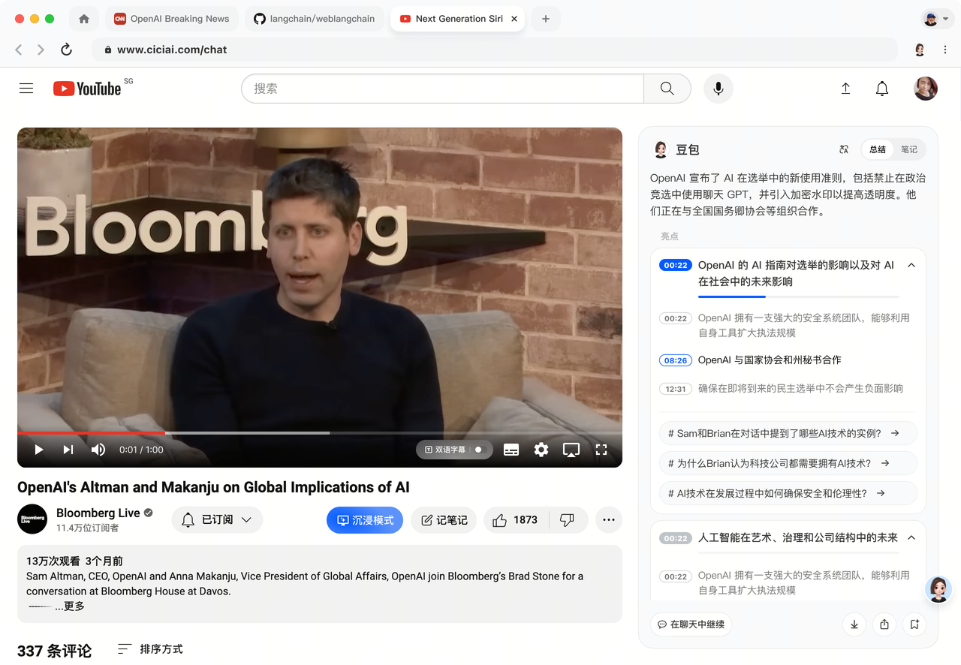Viewport: 961px width, 665px height.
Task: Click 在聊天中继续 to continue in chat
Action: click(691, 624)
